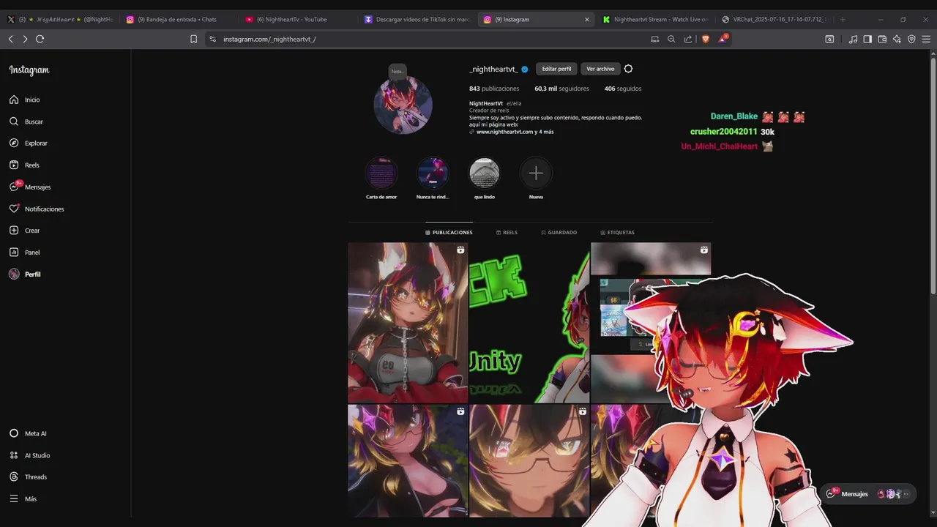Click Brave Shields lion icon
Screen dimensions: 937x527
[706, 39]
